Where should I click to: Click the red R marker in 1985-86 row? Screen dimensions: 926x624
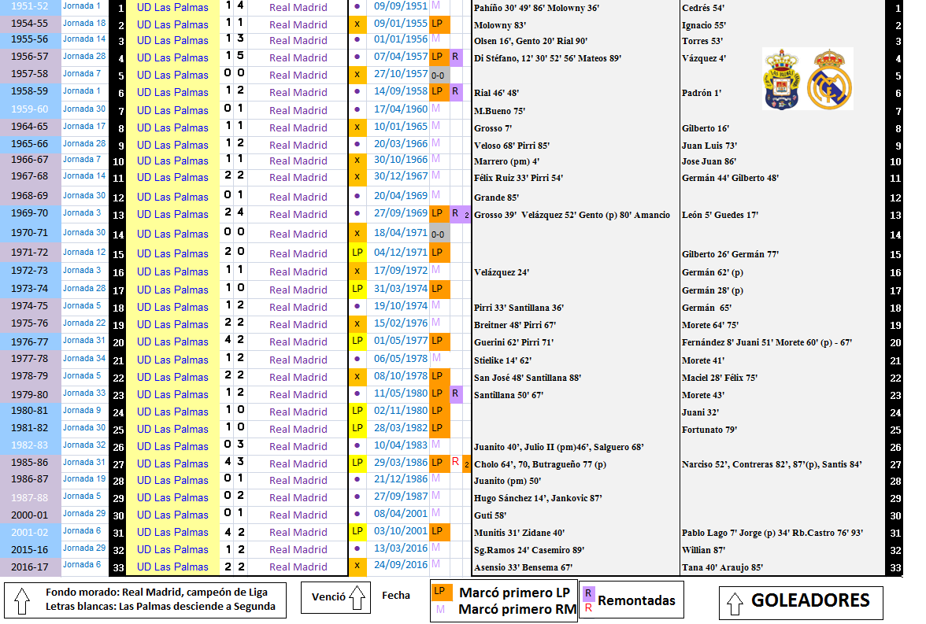(455, 463)
